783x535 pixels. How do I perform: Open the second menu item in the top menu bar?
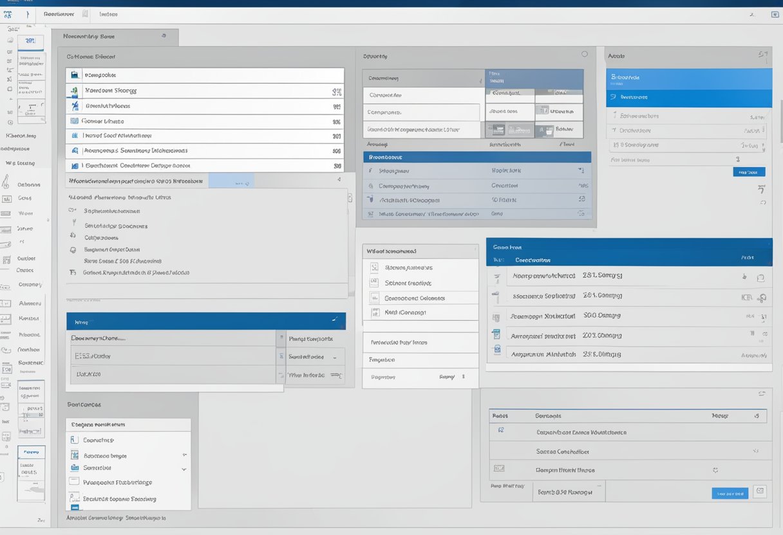106,14
